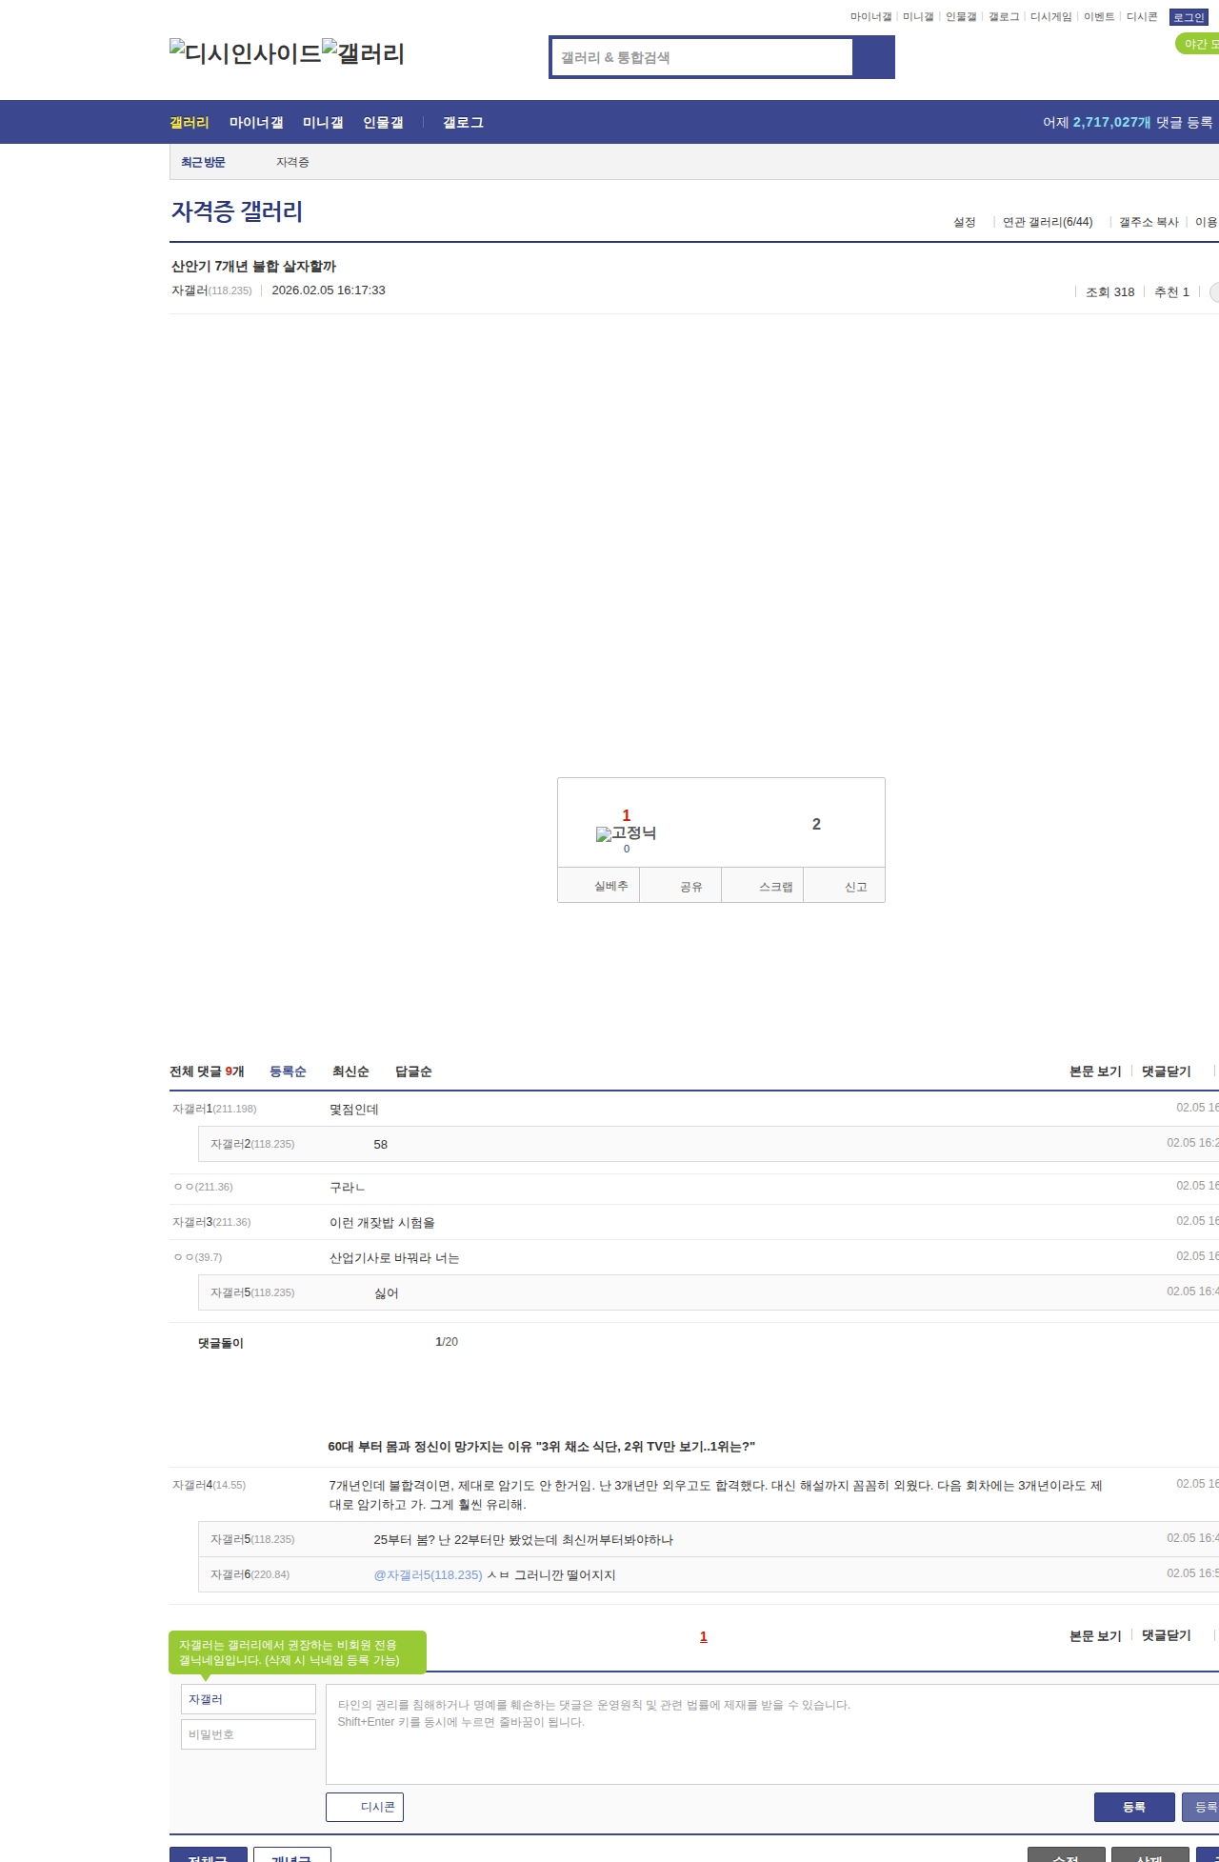The width and height of the screenshot is (1219, 1862).
Task: Click the 로그인 button at top right
Action: tap(1188, 17)
